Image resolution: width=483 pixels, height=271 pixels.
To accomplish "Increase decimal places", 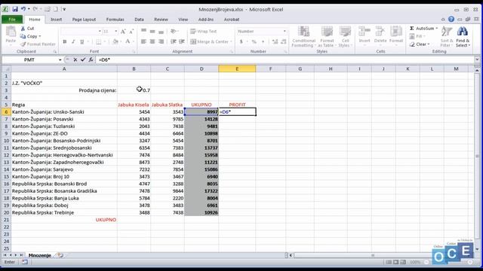I will coord(275,41).
